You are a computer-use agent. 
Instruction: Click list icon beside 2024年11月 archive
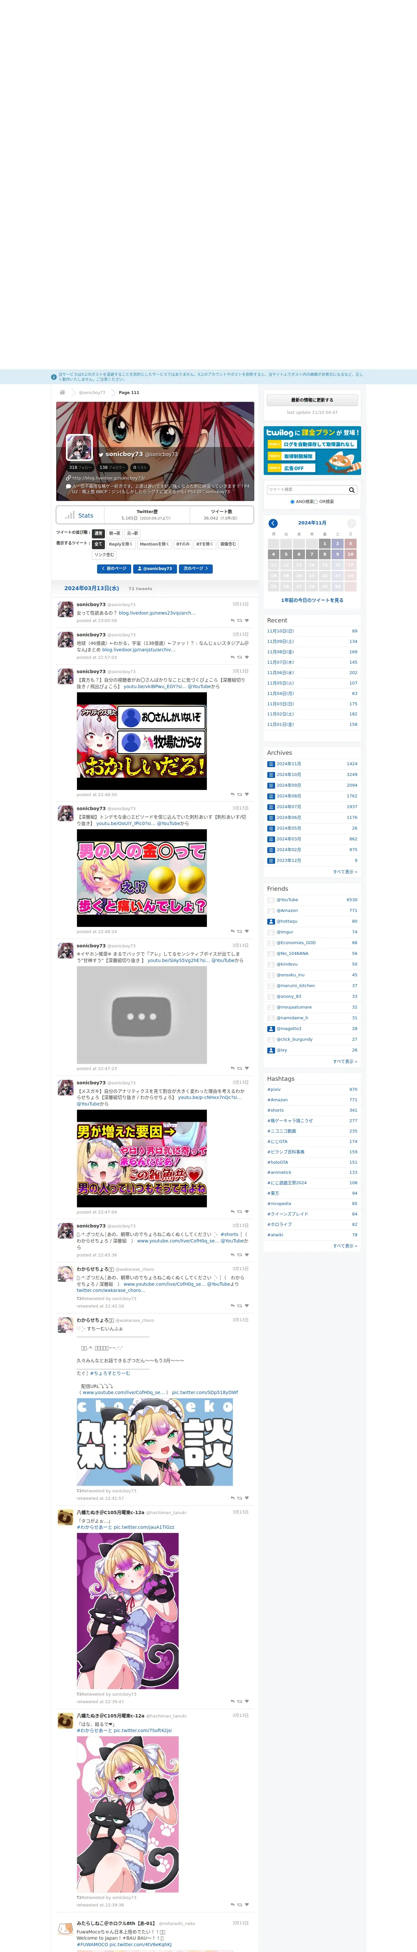point(271,764)
